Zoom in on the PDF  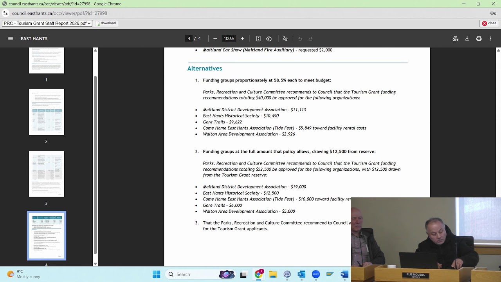coord(242,38)
